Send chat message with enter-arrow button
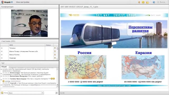The height and width of the screenshot is (95, 169). click(57, 93)
